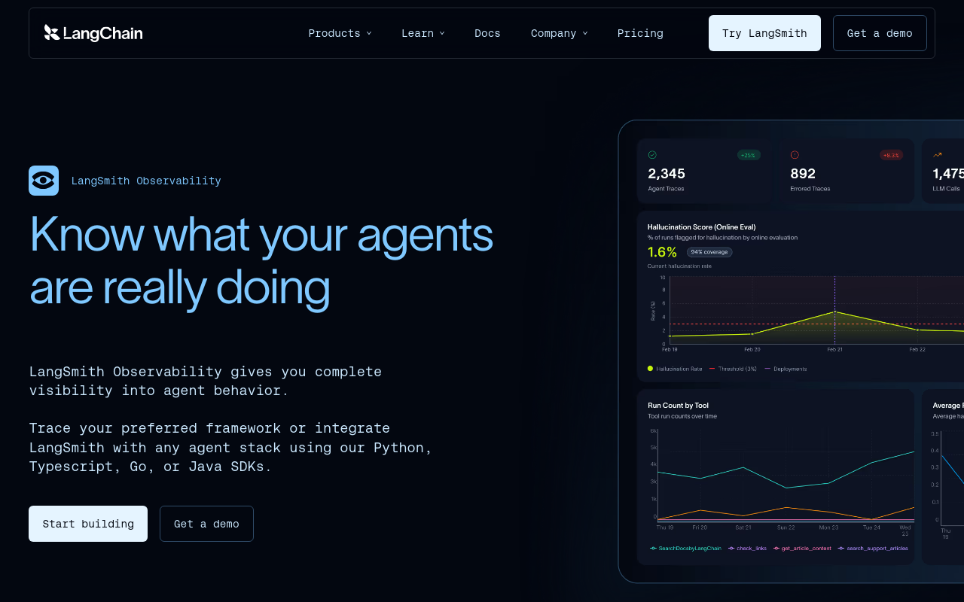
Task: Click the LangChain logo
Action: pos(93,32)
